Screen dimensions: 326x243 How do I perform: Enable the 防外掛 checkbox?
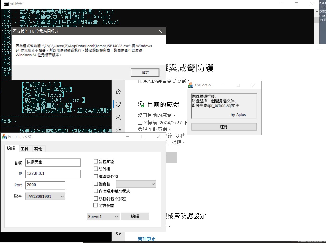(96, 169)
